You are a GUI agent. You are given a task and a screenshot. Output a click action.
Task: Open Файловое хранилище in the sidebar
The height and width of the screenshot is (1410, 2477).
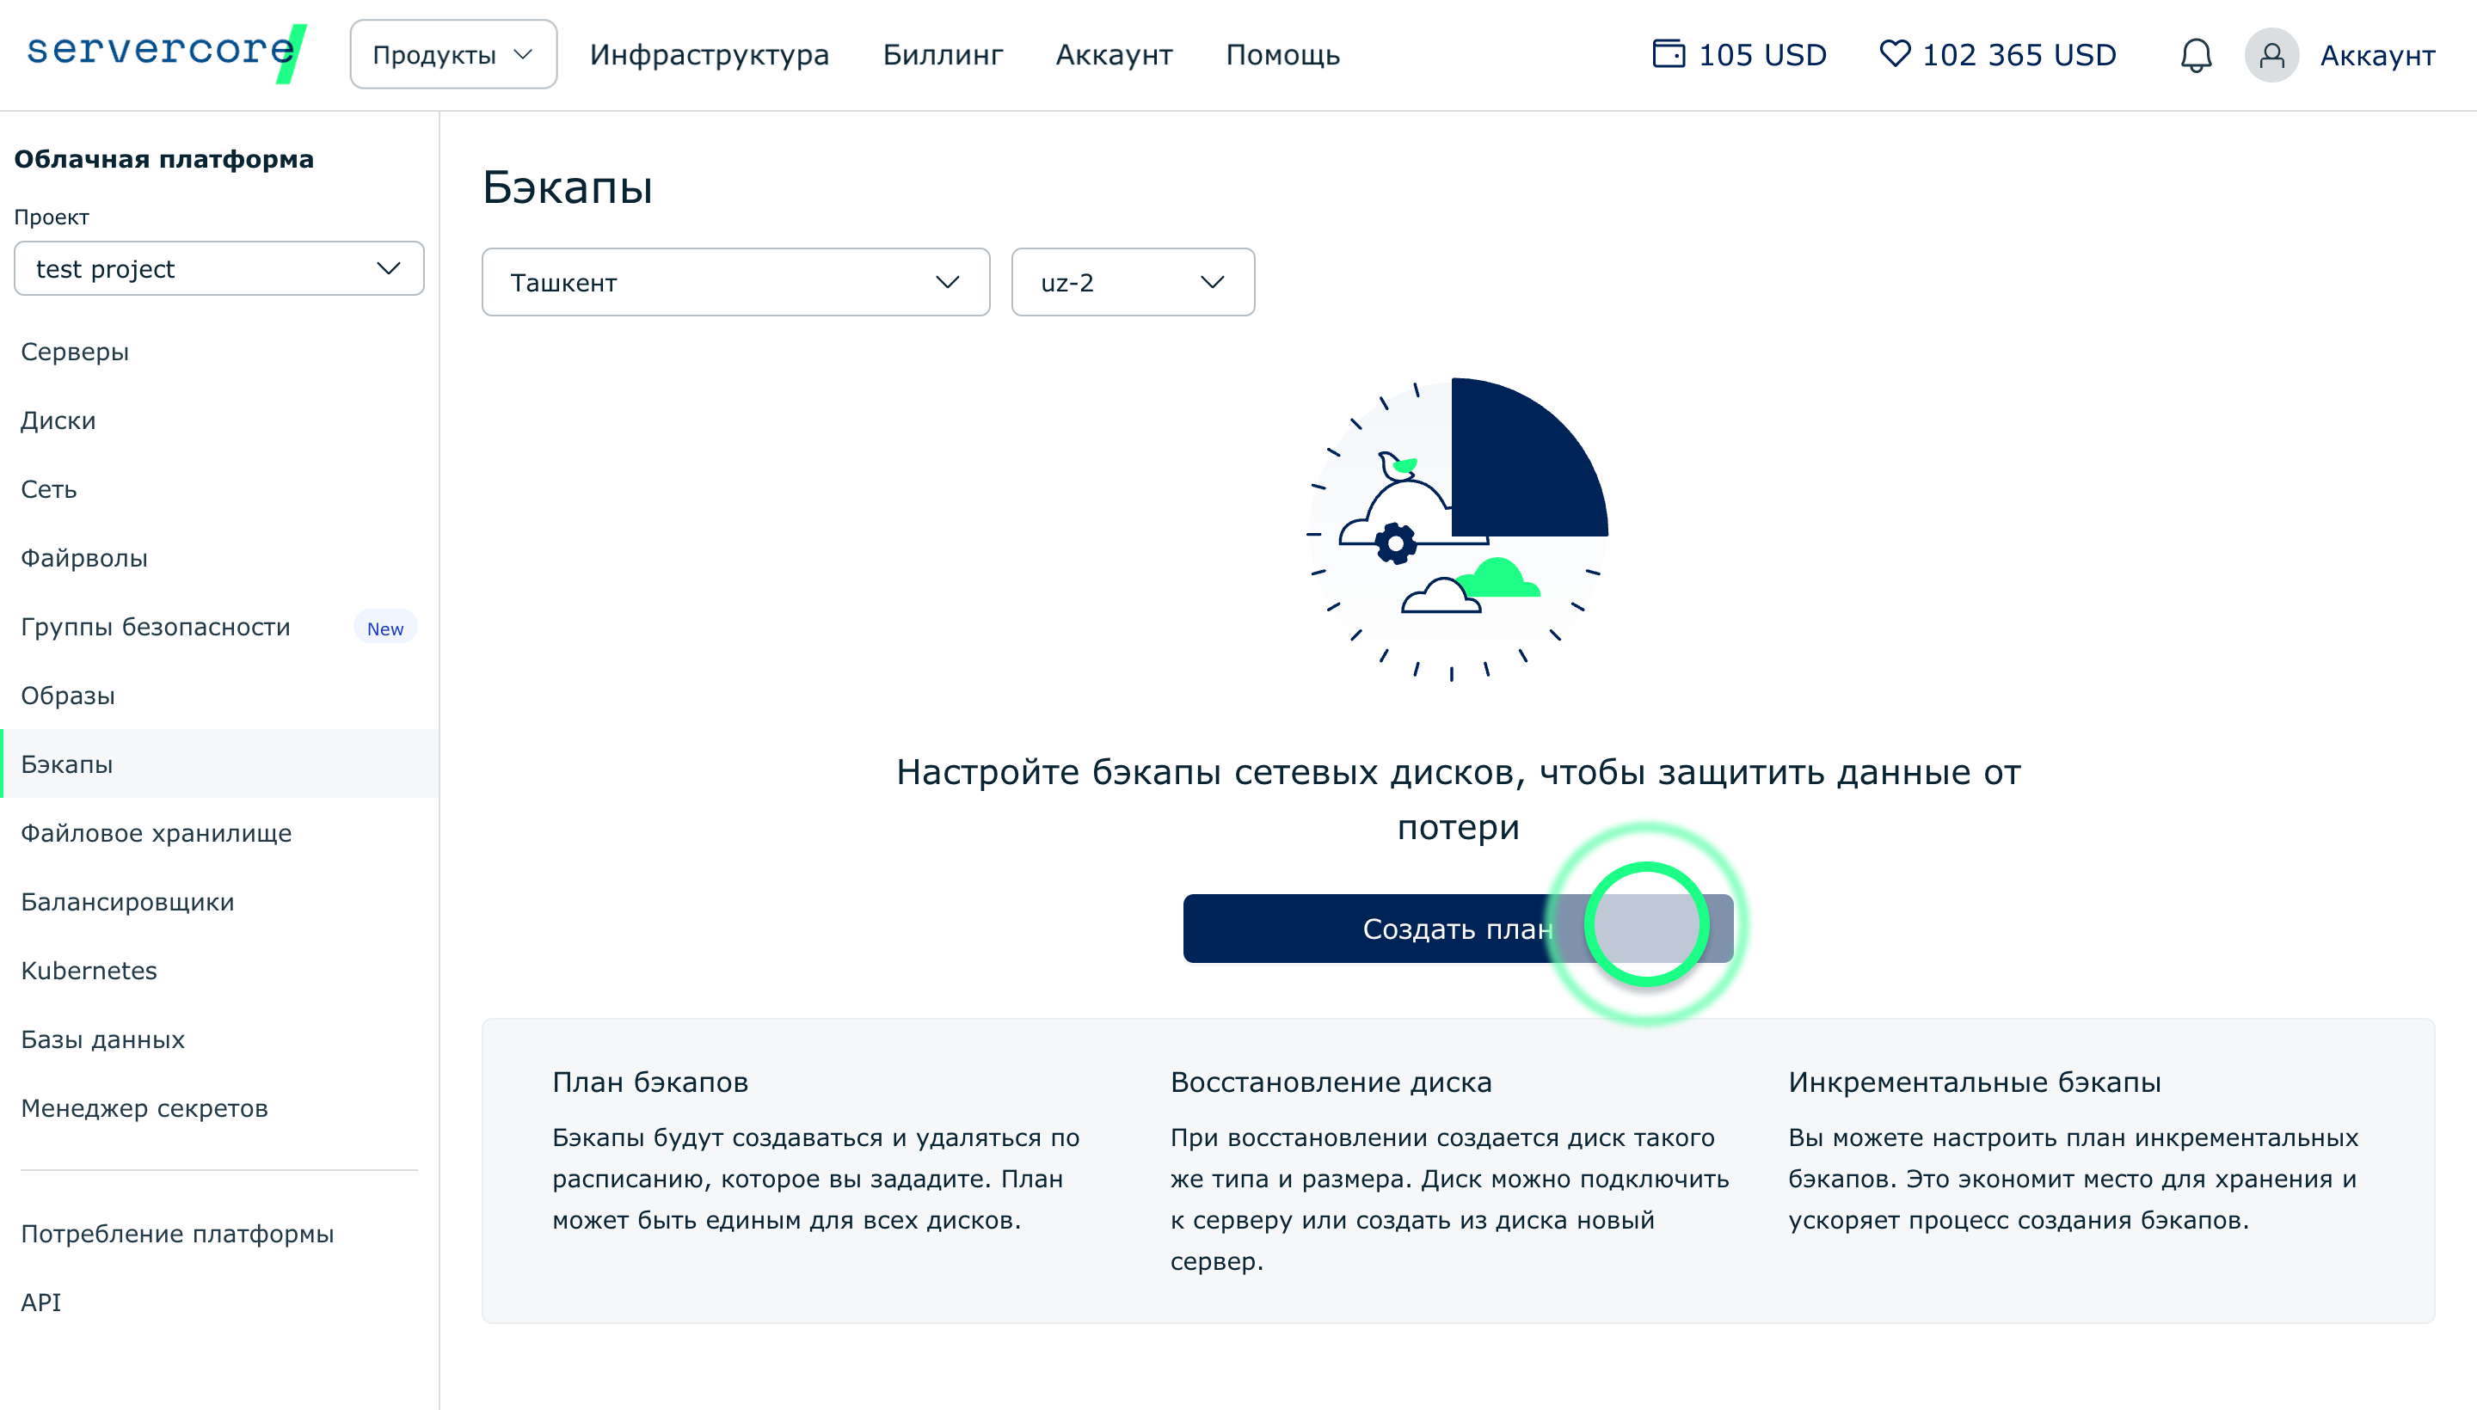coord(156,833)
